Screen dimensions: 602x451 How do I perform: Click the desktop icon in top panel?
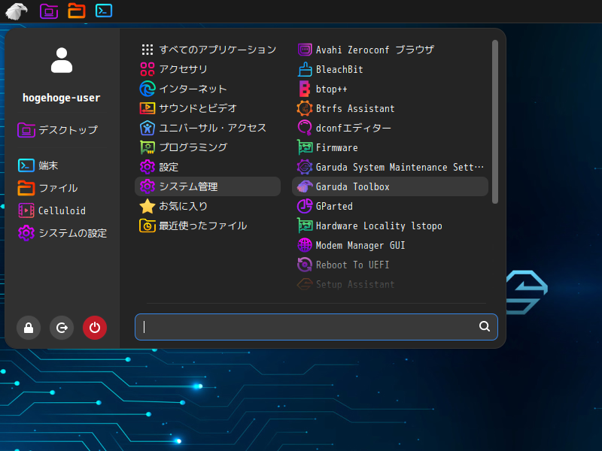click(49, 11)
